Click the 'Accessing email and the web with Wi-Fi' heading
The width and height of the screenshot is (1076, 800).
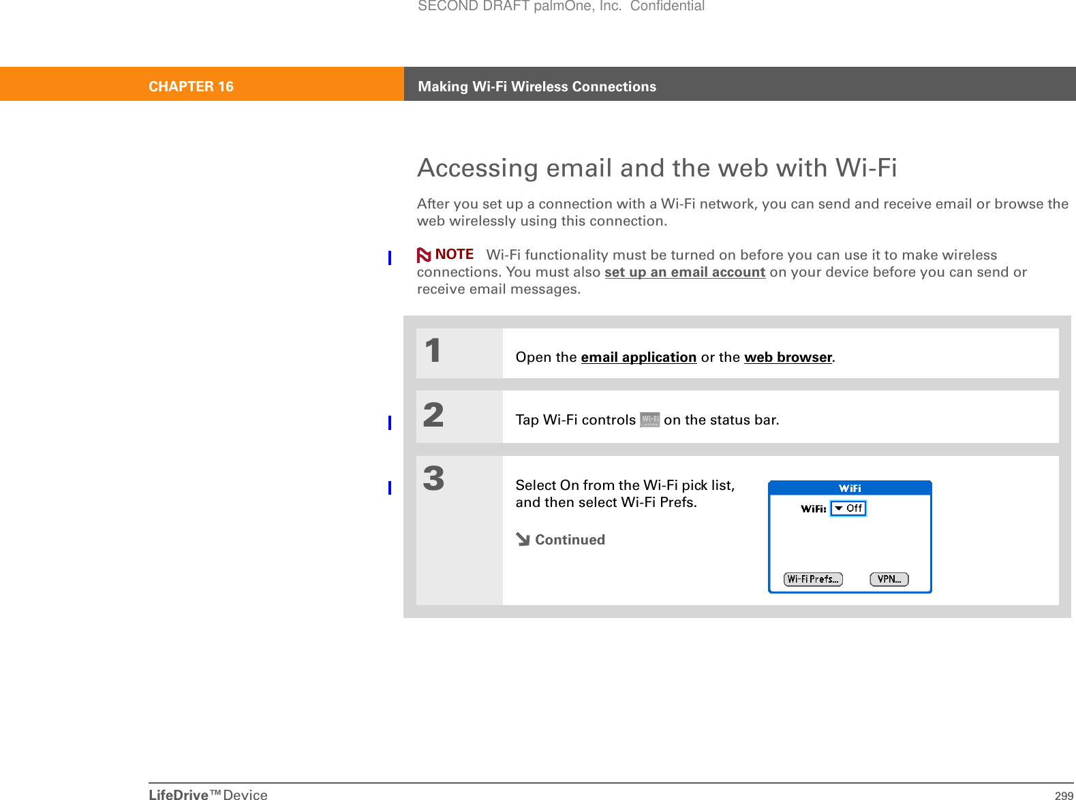(x=657, y=168)
